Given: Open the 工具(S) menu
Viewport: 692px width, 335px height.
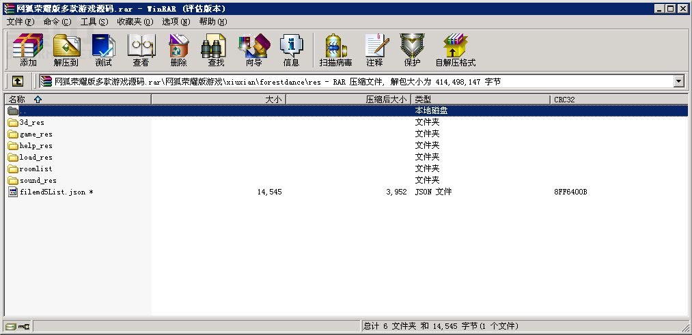Looking at the screenshot, I should (94, 22).
